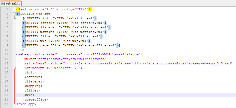The image size is (236, 108).
Task: Collapse the DOCTYPE fold marker on line 2
Action: [15, 14]
